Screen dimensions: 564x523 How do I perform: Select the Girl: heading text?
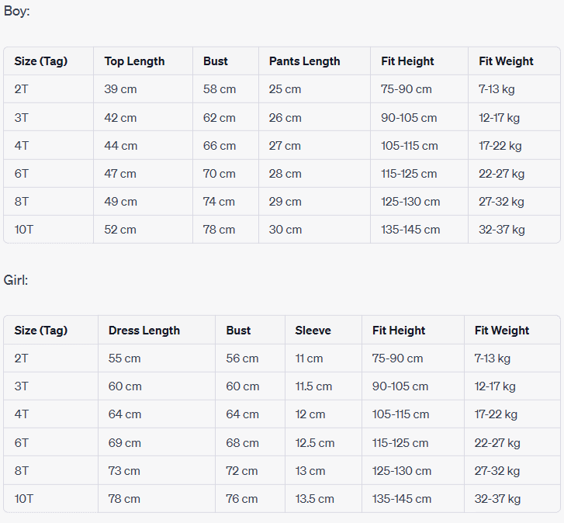16,280
